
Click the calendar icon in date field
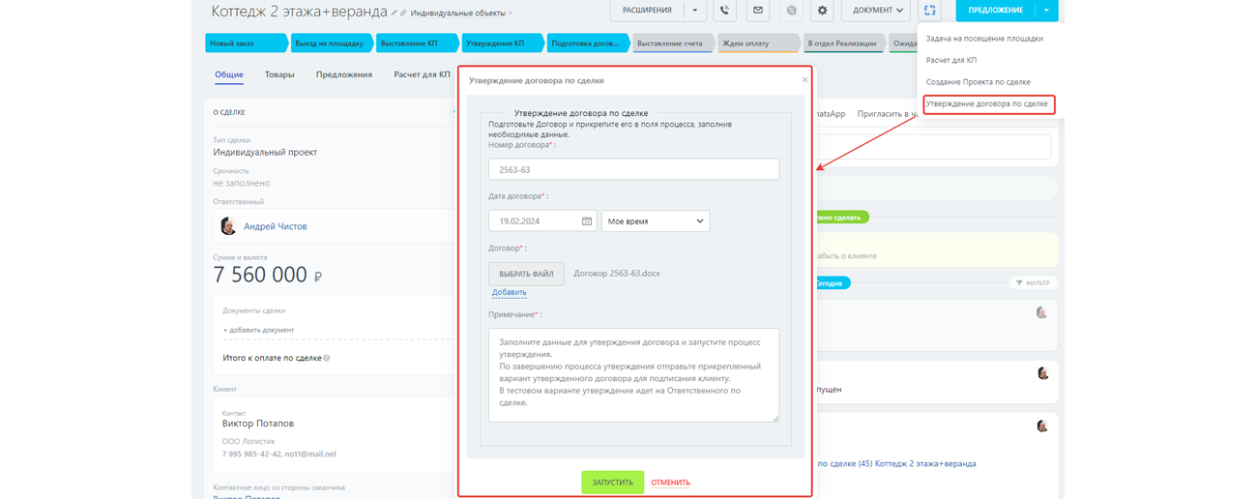click(x=587, y=221)
